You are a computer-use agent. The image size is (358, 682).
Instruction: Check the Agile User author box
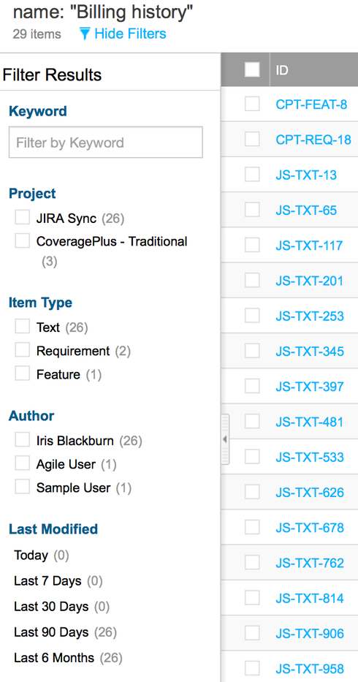tap(22, 463)
